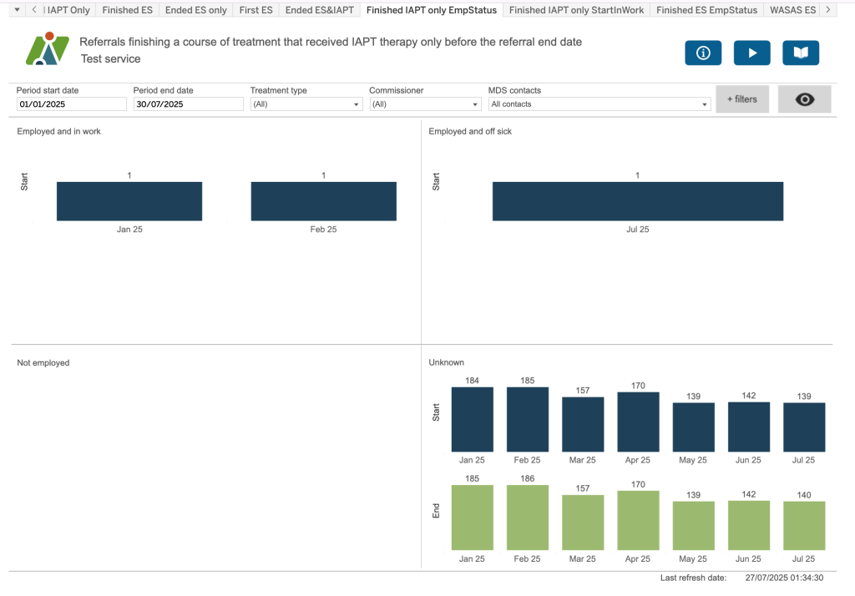
Task: Click the Period start date field
Action: point(72,104)
